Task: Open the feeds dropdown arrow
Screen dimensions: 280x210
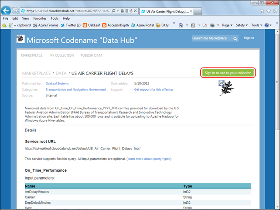Action: 199,25
